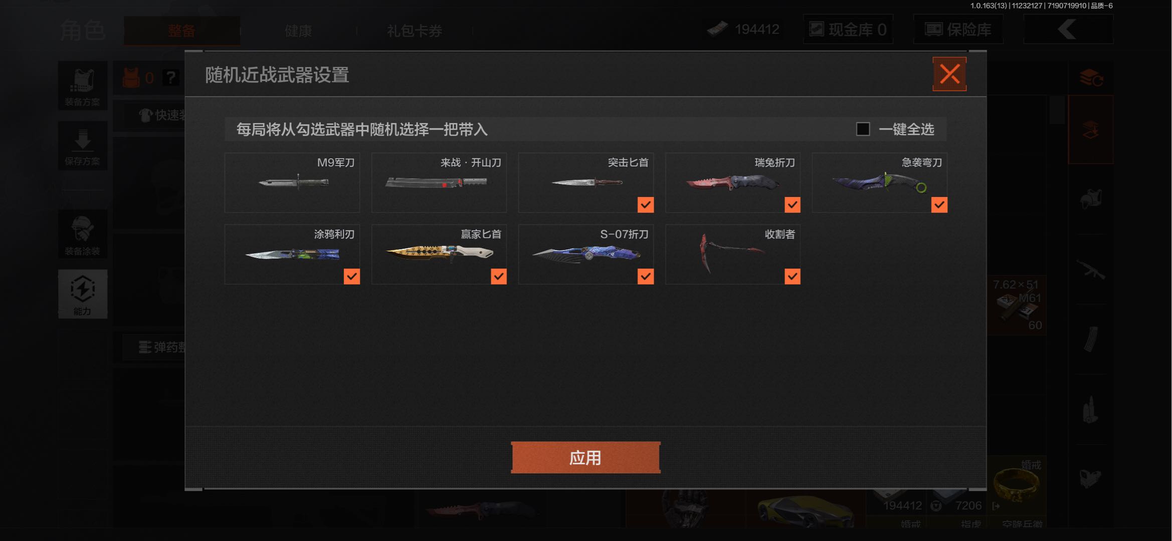The width and height of the screenshot is (1172, 541).
Task: Close the random melee weapon settings dialog
Action: pyautogui.click(x=949, y=74)
